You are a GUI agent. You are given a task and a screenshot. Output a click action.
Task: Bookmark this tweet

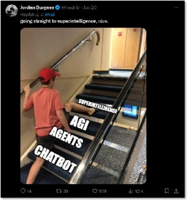[x=167, y=191]
